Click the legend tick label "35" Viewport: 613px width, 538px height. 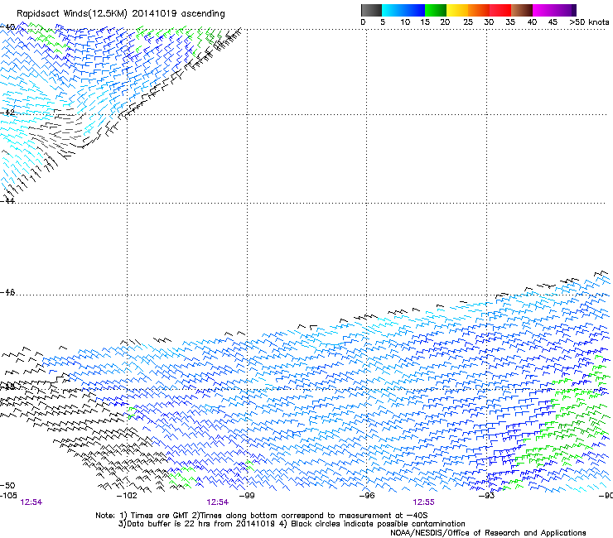(510, 22)
